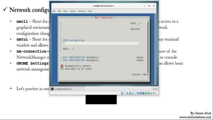This screenshot has width=213, height=120.
Task: Select OK in the Edit Connection dialog
Action: [145, 75]
